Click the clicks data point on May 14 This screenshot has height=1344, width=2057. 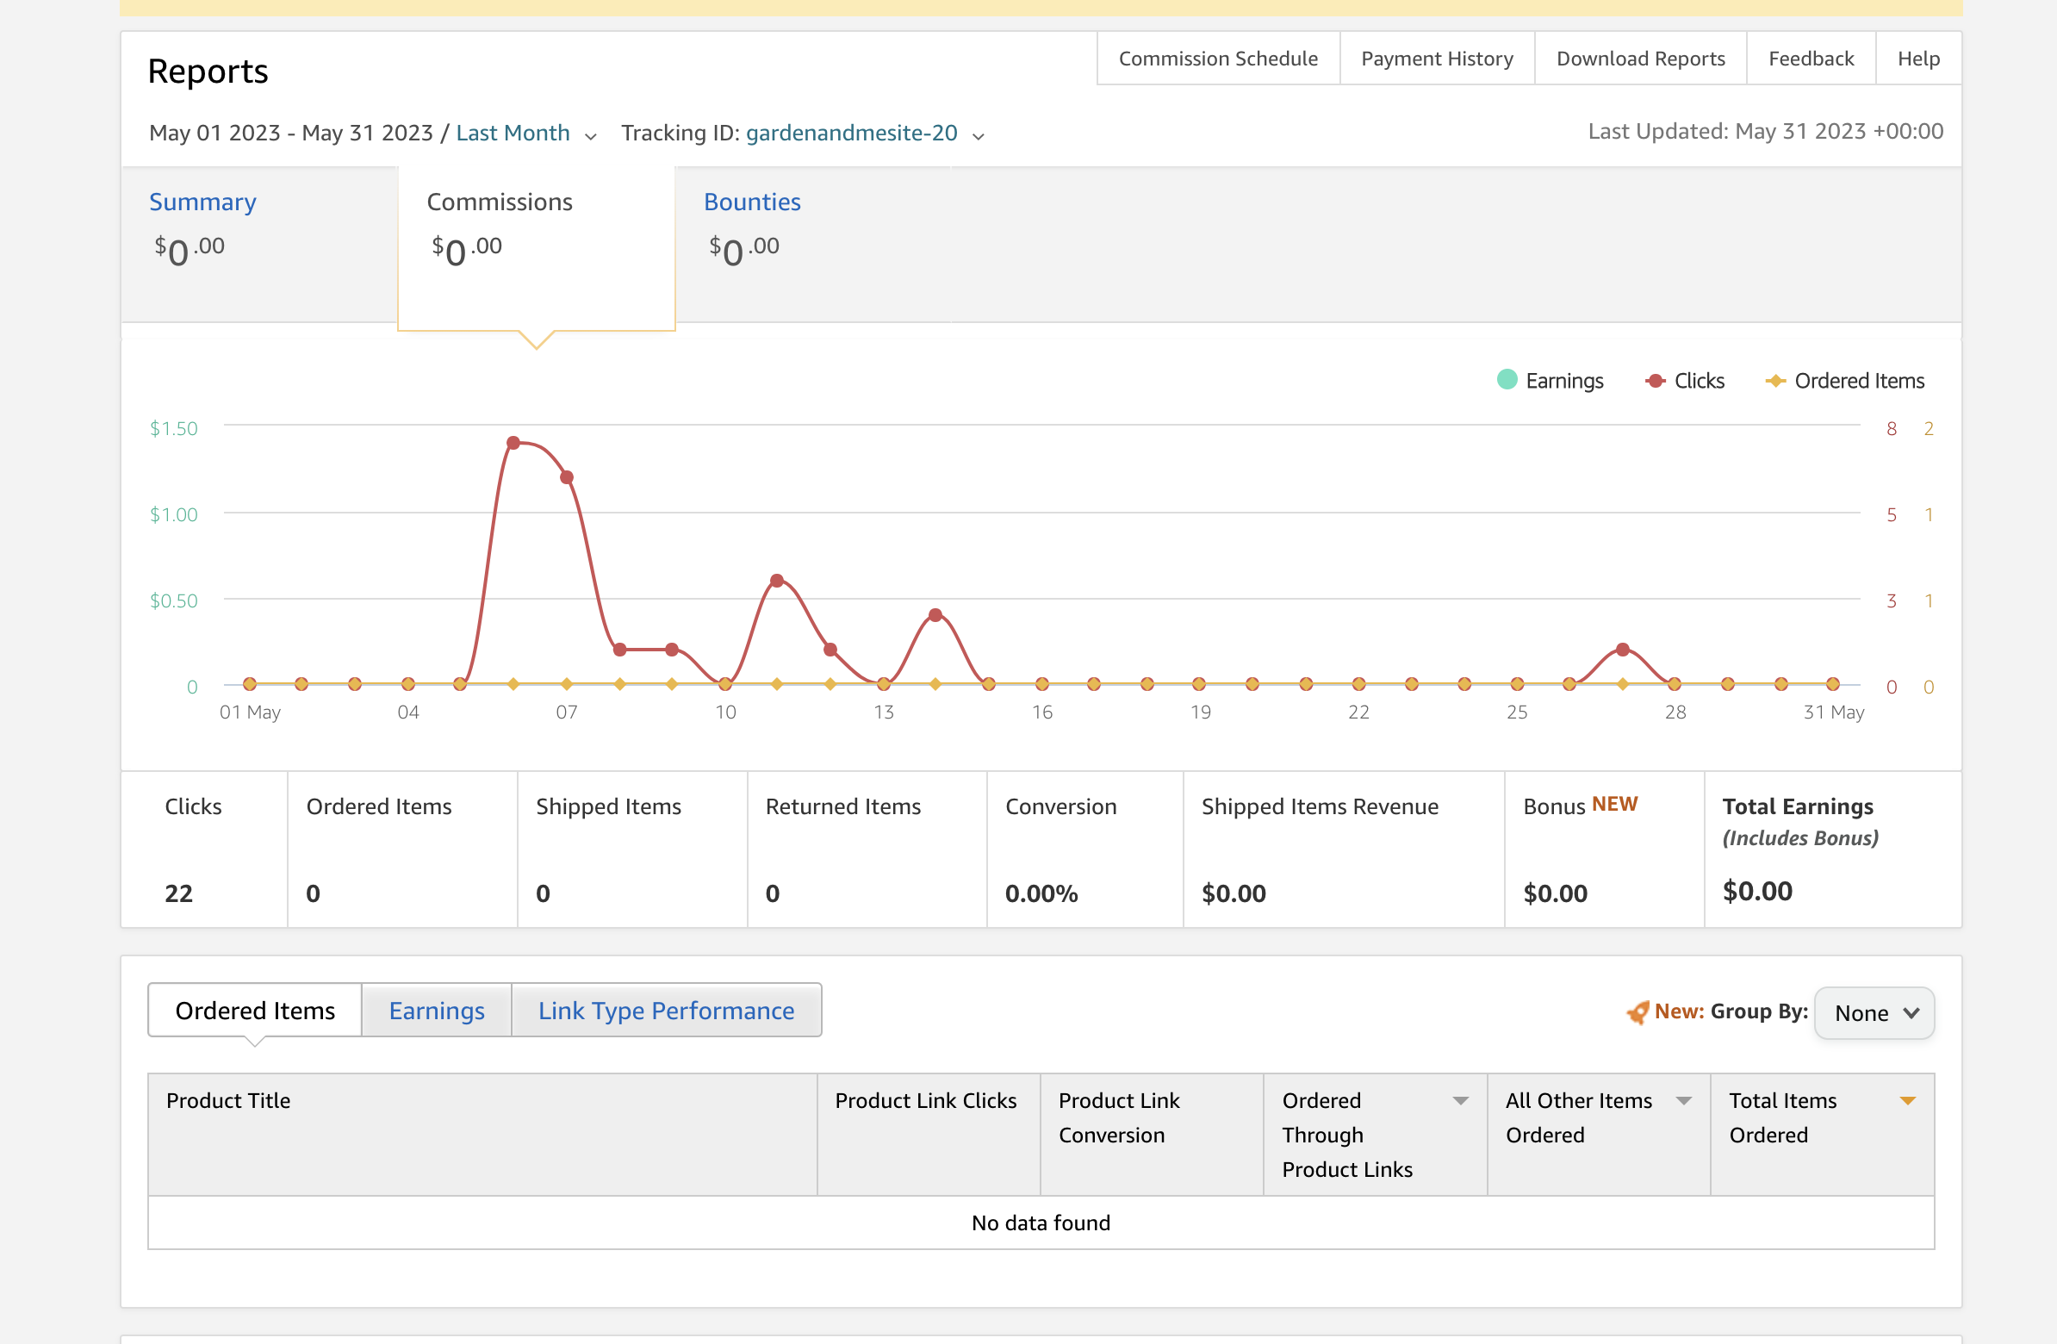tap(935, 615)
